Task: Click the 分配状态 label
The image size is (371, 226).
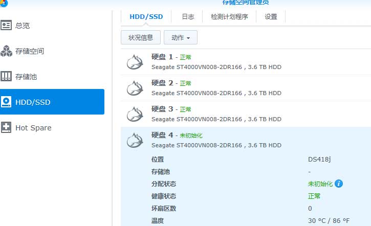Action: 164,184
